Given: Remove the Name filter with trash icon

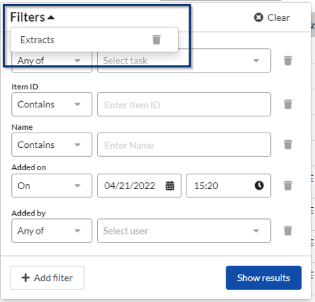Looking at the screenshot, I should pos(288,144).
